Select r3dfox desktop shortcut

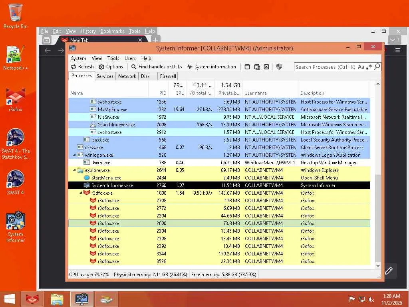click(16, 100)
